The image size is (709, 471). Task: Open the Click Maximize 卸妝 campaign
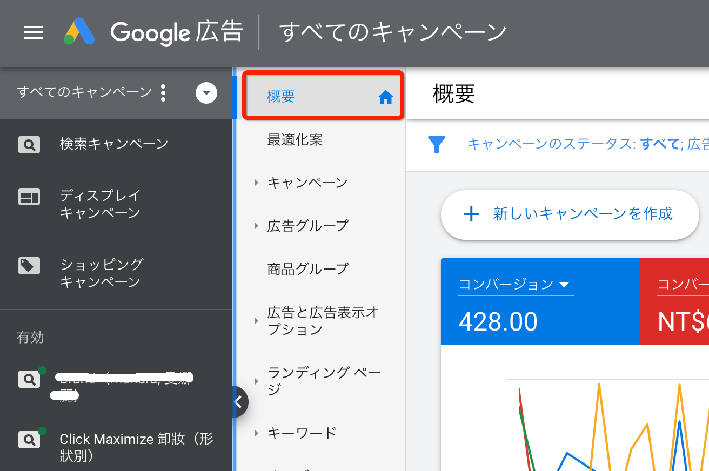pos(137,447)
